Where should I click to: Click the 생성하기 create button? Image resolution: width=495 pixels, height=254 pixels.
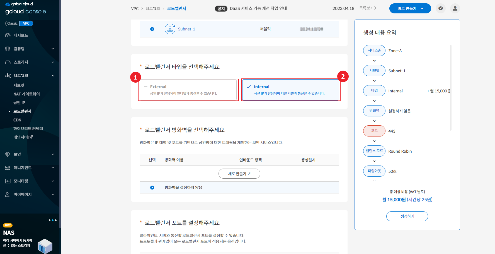407,216
